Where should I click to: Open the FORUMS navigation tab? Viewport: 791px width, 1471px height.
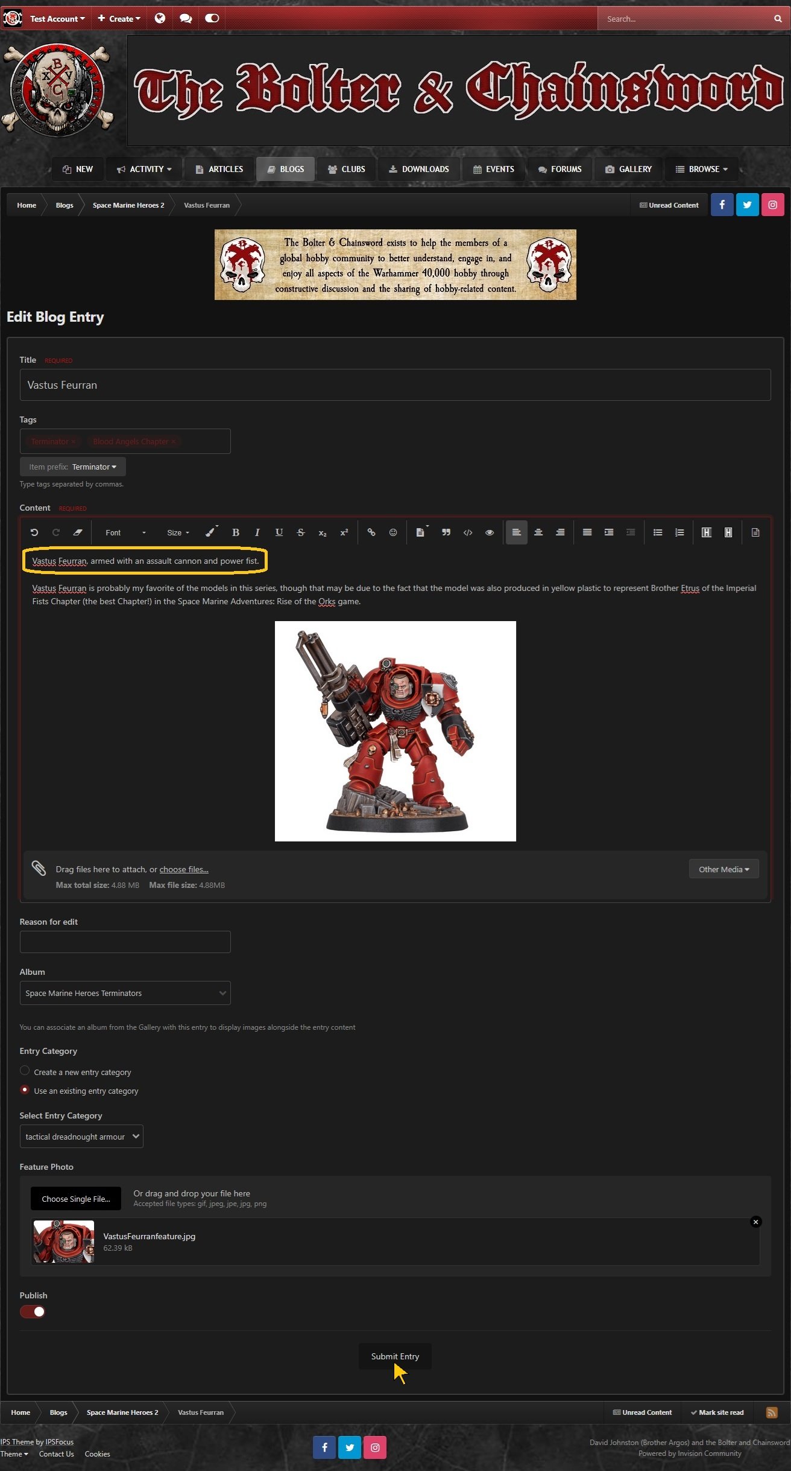coord(560,169)
